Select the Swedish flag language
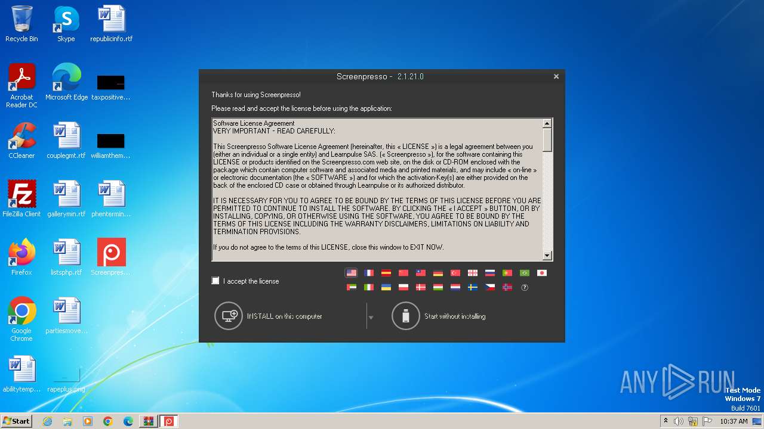 click(x=473, y=287)
